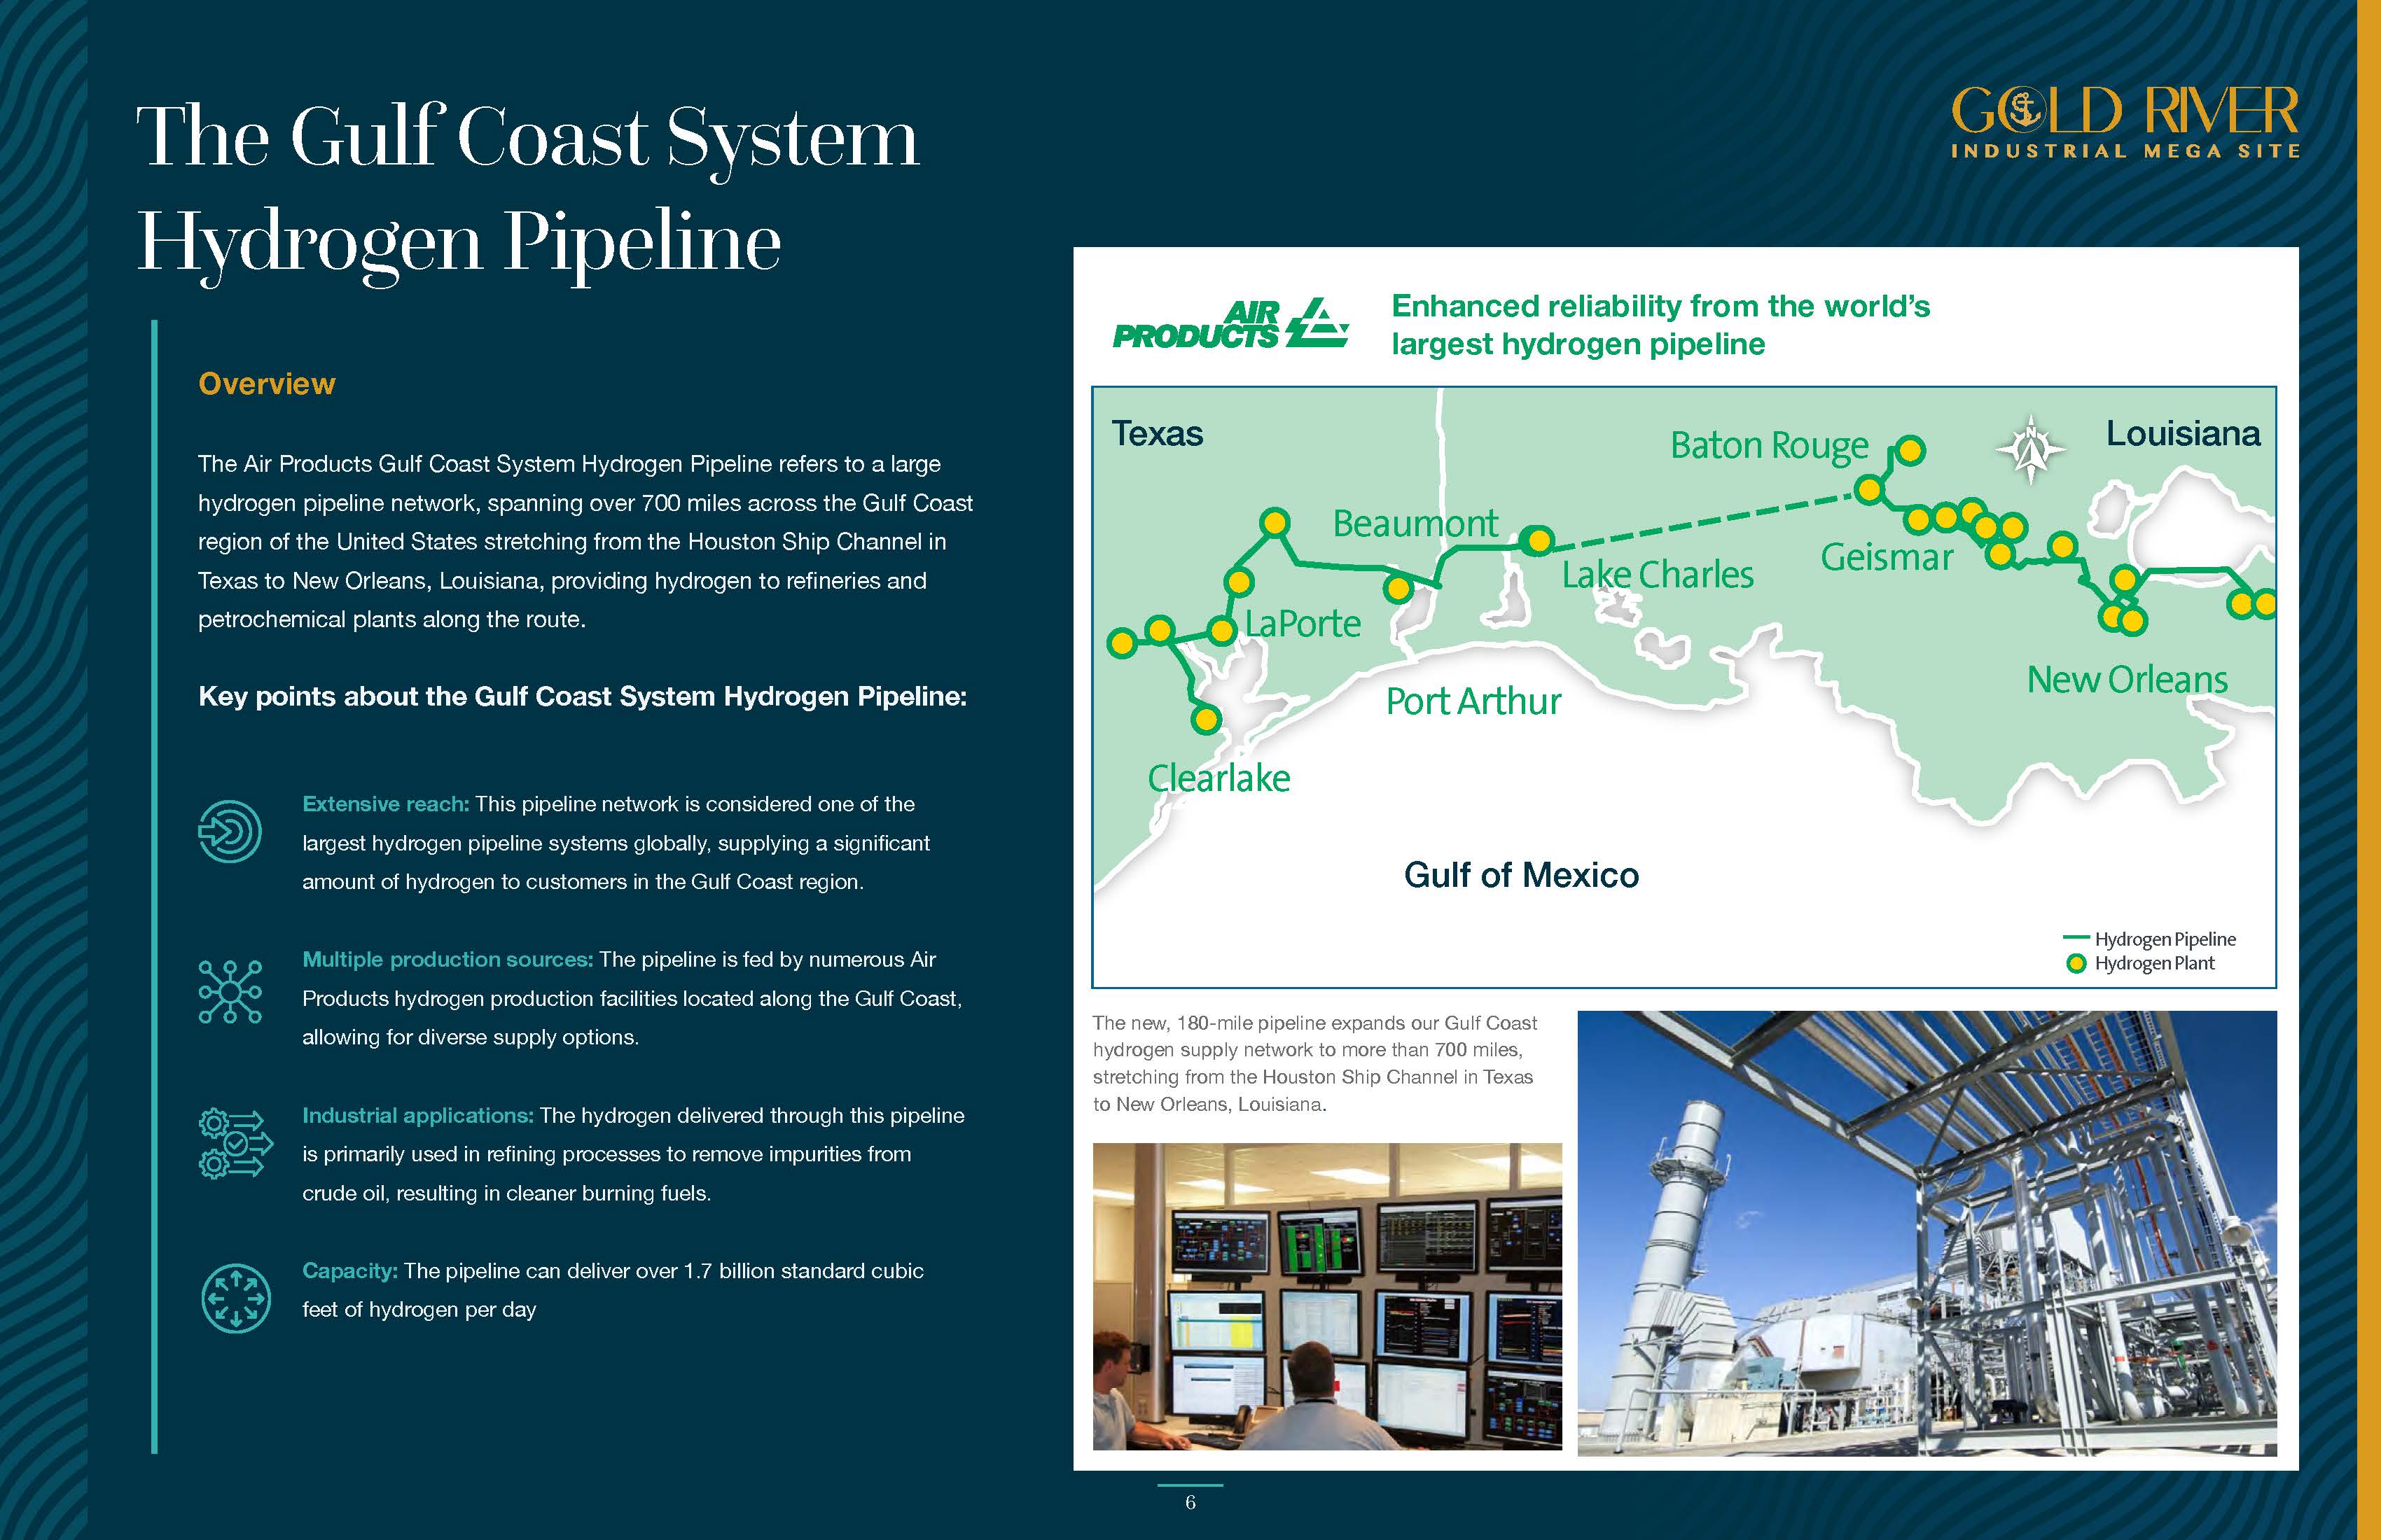Click the Hydrogen Pipeline legend line

(2076, 938)
